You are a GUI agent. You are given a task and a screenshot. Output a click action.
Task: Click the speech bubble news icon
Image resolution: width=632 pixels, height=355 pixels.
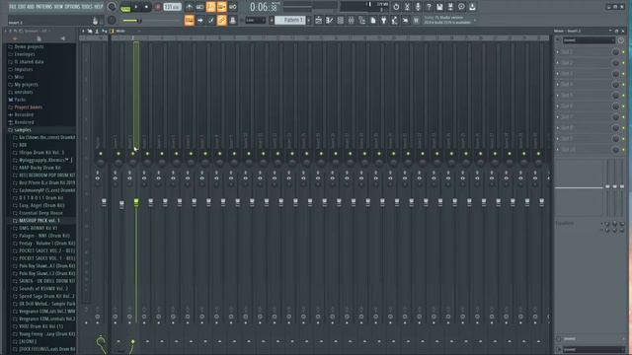(x=461, y=7)
